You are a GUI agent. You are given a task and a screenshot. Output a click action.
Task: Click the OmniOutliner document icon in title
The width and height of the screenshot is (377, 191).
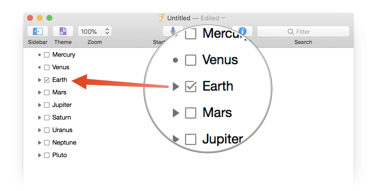tap(161, 18)
